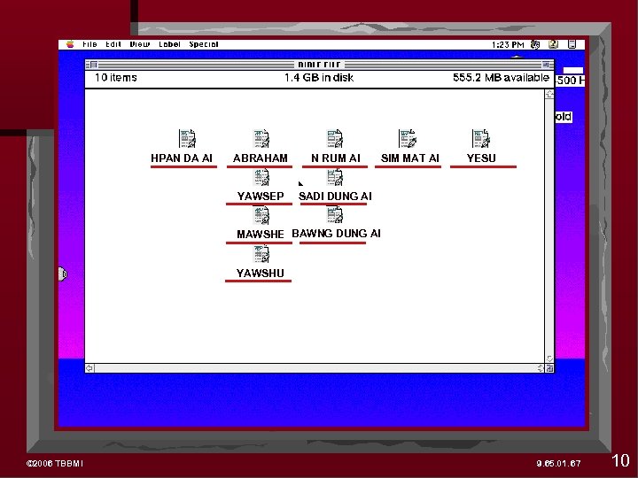Open the application switcher icon at right
This screenshot has width=638, height=478.
(x=572, y=44)
